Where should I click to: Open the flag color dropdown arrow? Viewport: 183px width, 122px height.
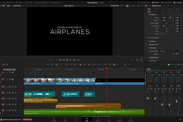[96, 65]
